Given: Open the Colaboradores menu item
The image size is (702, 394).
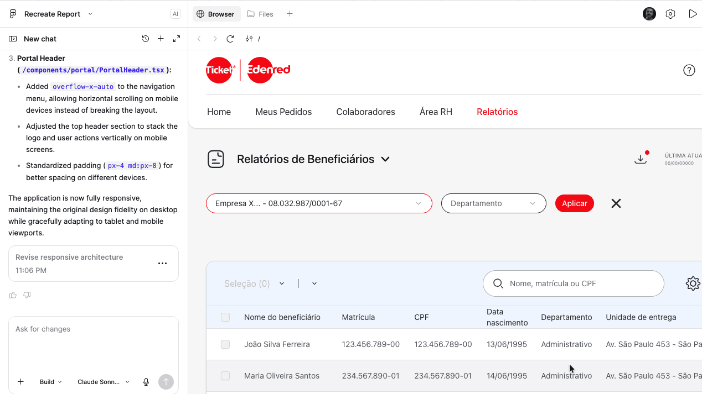Looking at the screenshot, I should click(366, 112).
